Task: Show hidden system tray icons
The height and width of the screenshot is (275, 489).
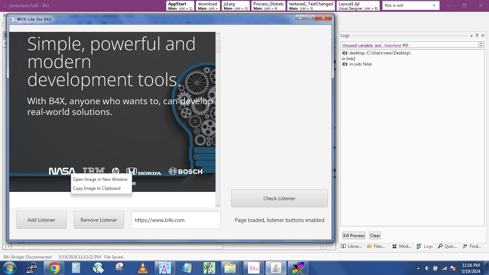Action: 418,268
